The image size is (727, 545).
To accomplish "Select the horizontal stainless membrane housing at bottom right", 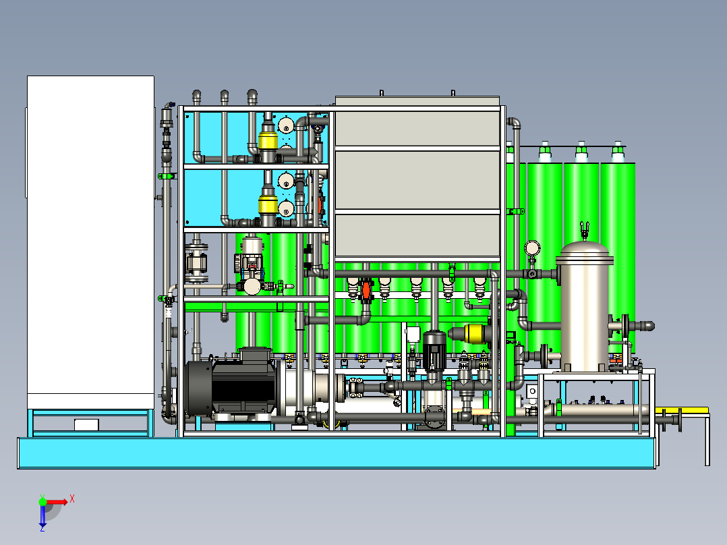I will 603,411.
